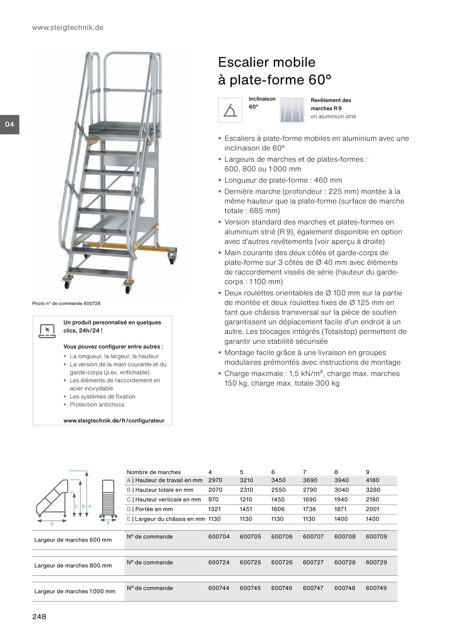Click order number 600707
This screenshot has width=451, height=638.
click(314, 537)
